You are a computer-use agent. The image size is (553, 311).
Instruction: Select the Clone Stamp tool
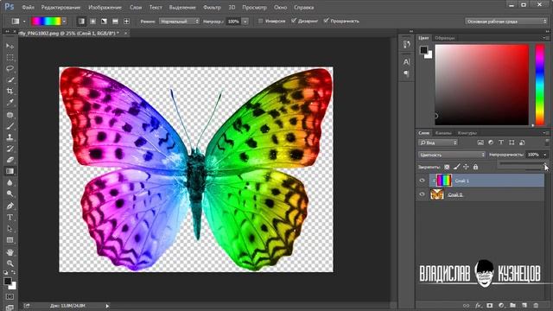tap(10, 137)
